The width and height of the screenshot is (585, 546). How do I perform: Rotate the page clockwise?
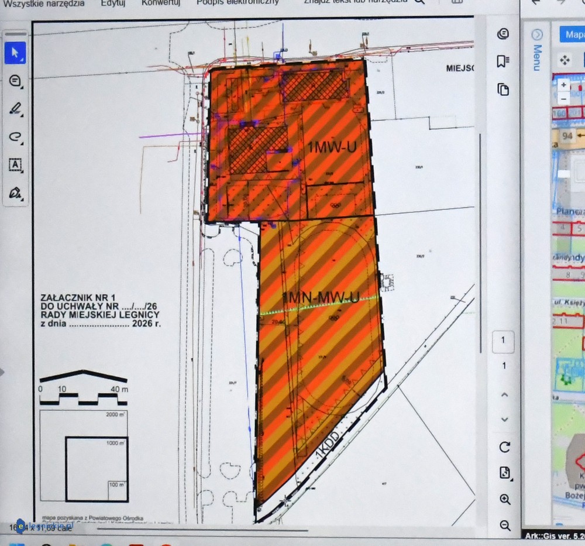(x=504, y=447)
